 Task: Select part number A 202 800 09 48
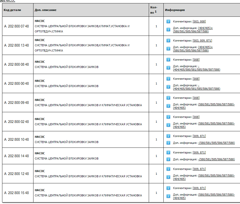16,103
